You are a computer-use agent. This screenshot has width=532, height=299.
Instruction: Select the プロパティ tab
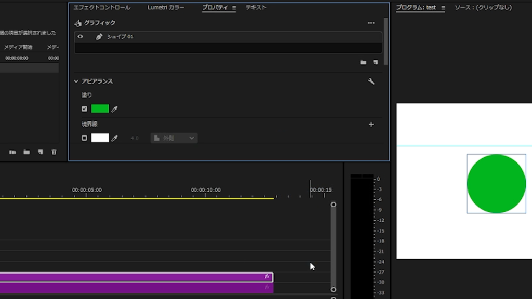coord(215,7)
